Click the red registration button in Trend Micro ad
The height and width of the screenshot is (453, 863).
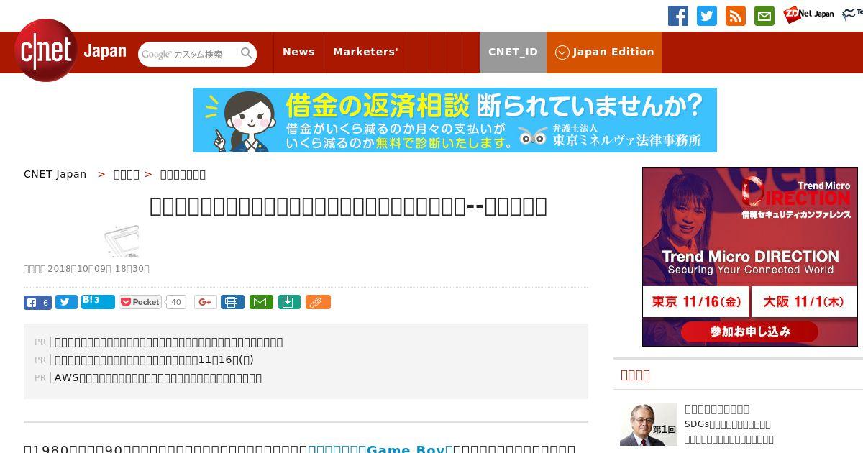tap(750, 331)
